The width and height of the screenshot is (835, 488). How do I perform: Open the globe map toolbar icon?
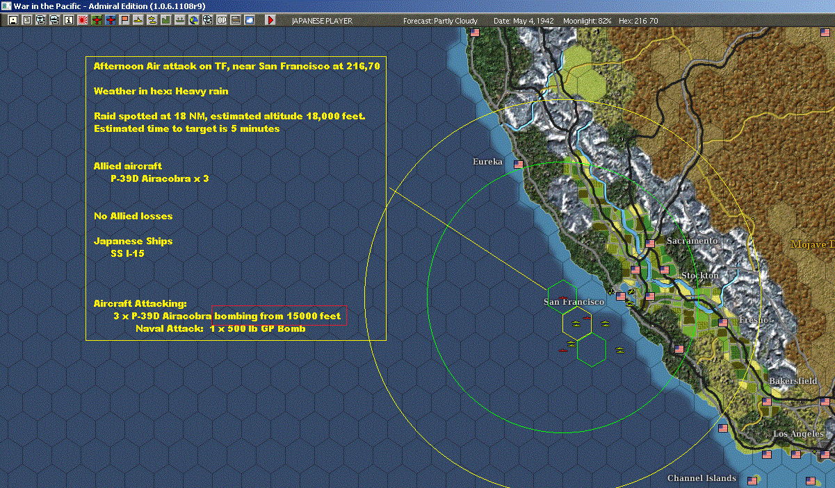[x=193, y=21]
